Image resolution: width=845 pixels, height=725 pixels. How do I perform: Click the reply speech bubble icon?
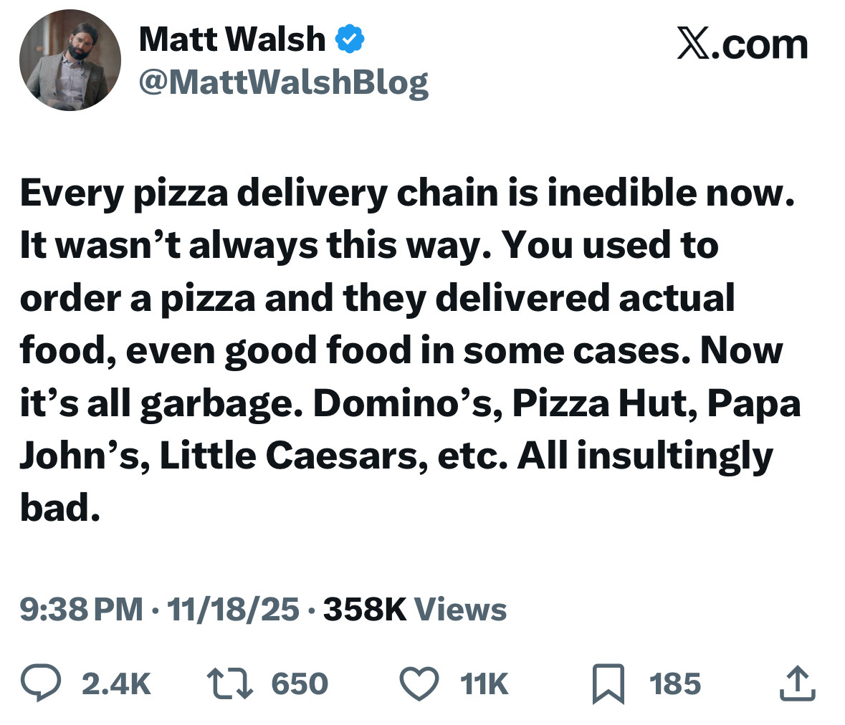pyautogui.click(x=41, y=683)
